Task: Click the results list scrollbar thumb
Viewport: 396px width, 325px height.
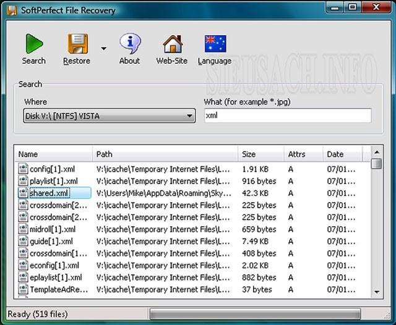Action: [377, 164]
